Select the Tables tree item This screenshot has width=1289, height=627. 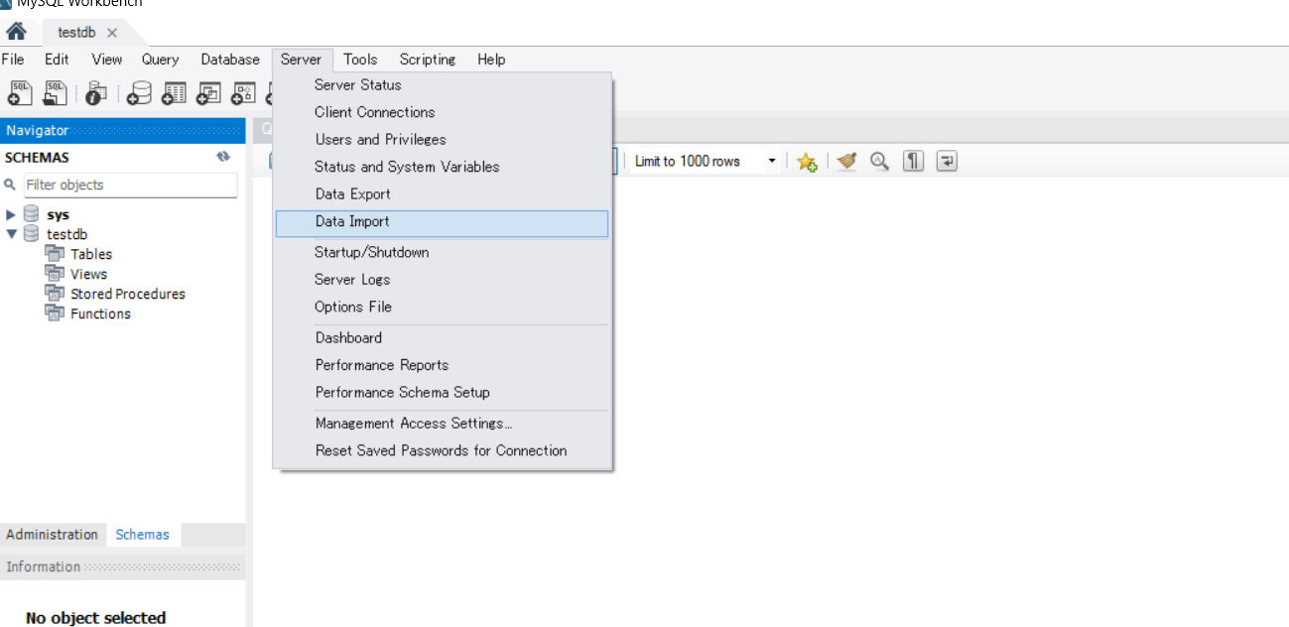91,254
